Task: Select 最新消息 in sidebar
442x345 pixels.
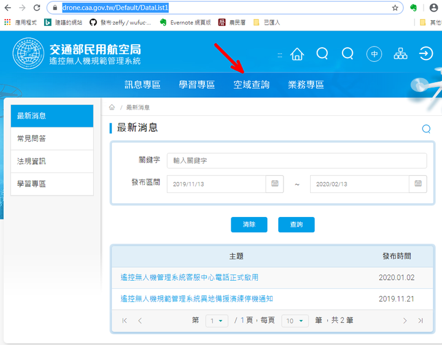Action: tap(52, 116)
